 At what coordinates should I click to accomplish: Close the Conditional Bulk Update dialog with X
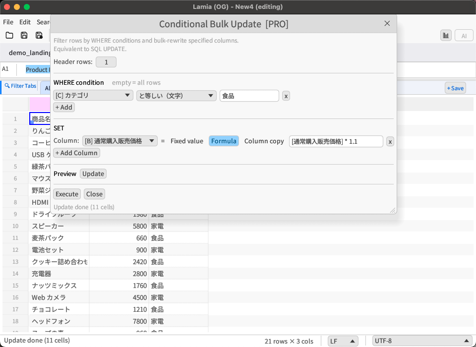click(387, 23)
